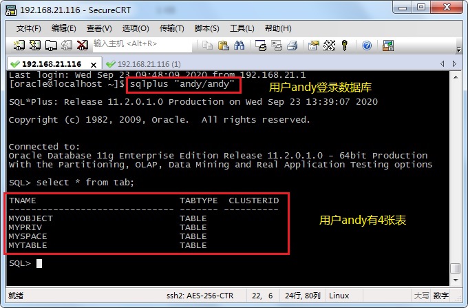468x308 pixels.
Task: Switch to 192.168.21.116 (1) tab
Action: tap(144, 64)
